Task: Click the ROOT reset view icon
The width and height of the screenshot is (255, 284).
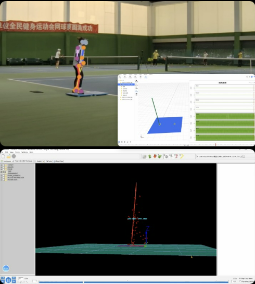Action: click(x=144, y=156)
